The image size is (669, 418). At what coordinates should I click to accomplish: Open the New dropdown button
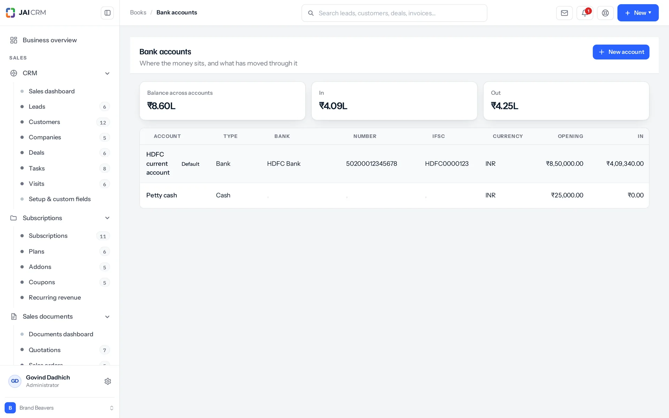638,13
